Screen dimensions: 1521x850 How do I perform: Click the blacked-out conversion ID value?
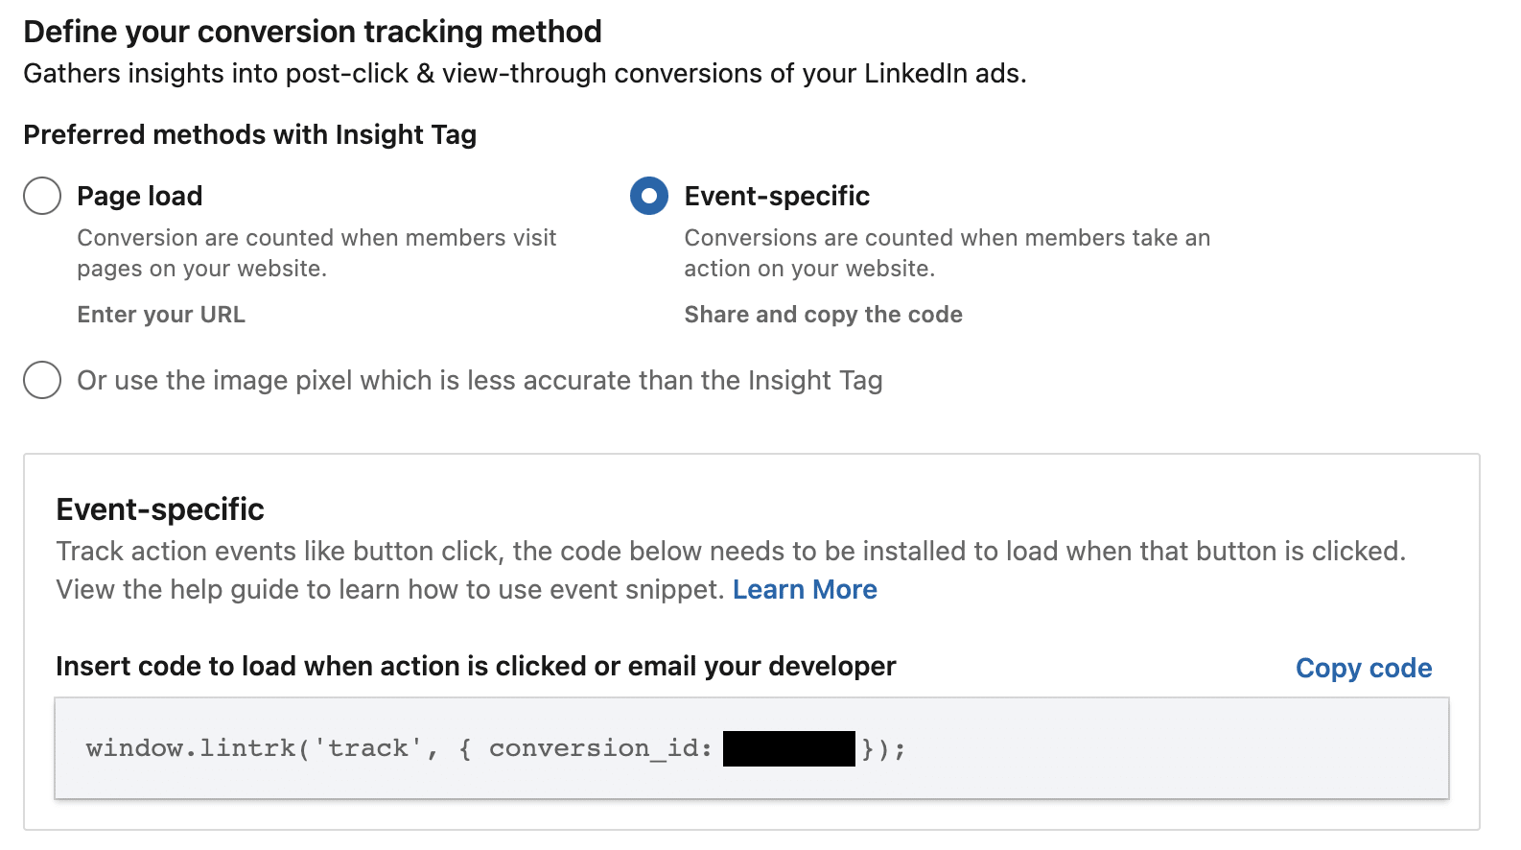point(788,748)
